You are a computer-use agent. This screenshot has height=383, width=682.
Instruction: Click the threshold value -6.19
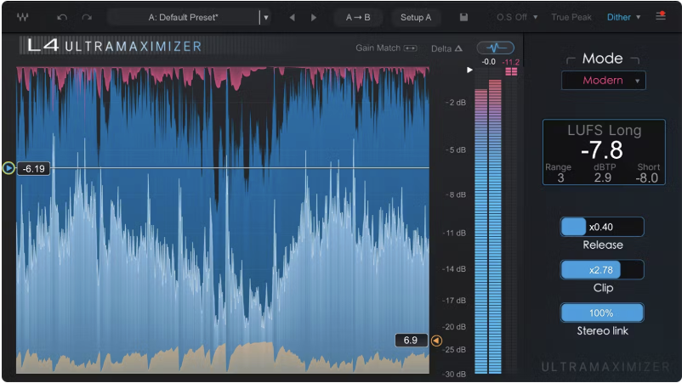click(x=33, y=168)
